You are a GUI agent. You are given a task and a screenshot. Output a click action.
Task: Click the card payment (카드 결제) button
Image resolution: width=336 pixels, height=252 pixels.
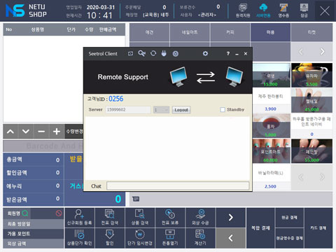point(318,227)
